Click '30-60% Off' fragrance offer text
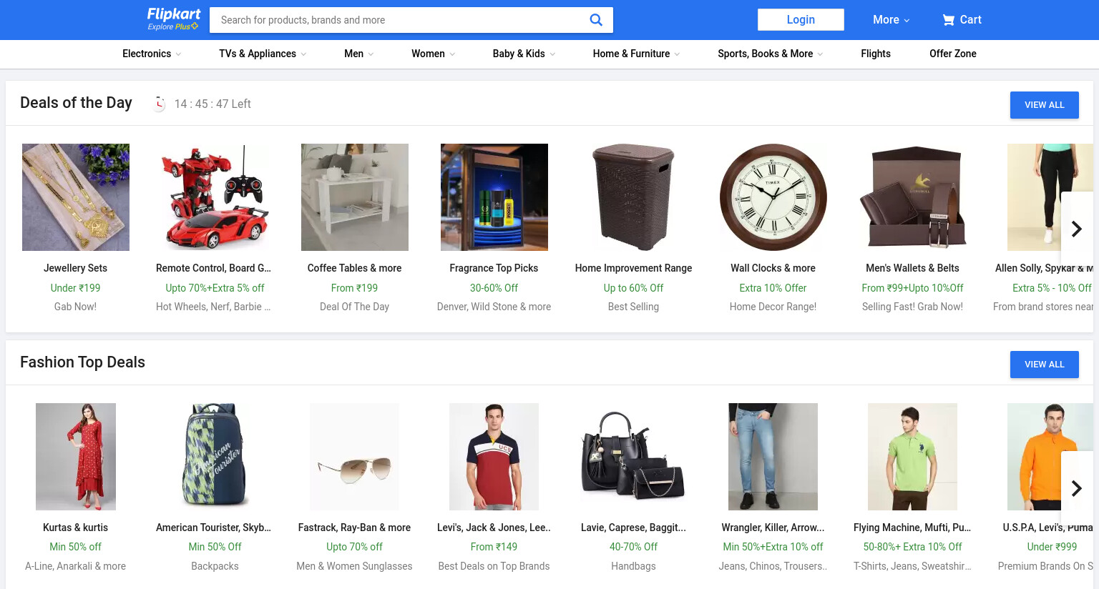The image size is (1099, 589). (494, 288)
